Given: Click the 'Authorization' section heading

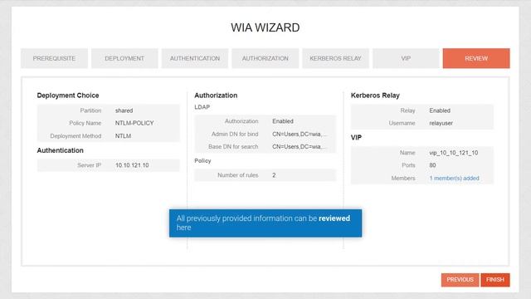Looking at the screenshot, I should [x=216, y=96].
